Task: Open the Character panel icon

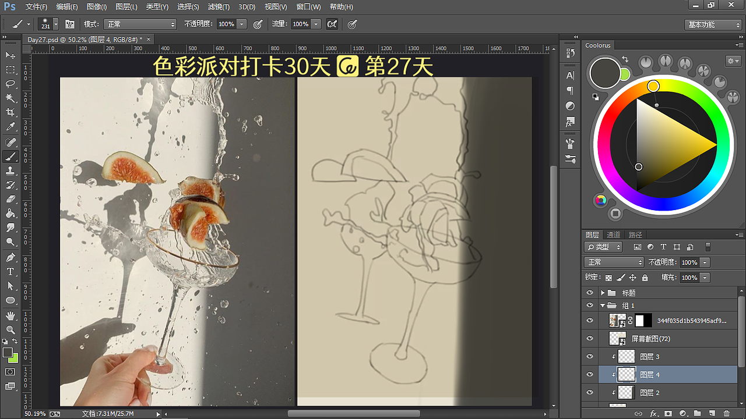Action: click(571, 76)
